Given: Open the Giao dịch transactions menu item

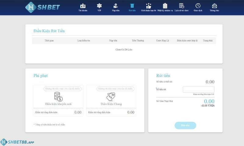Looking at the screenshot, I should click(198, 6).
